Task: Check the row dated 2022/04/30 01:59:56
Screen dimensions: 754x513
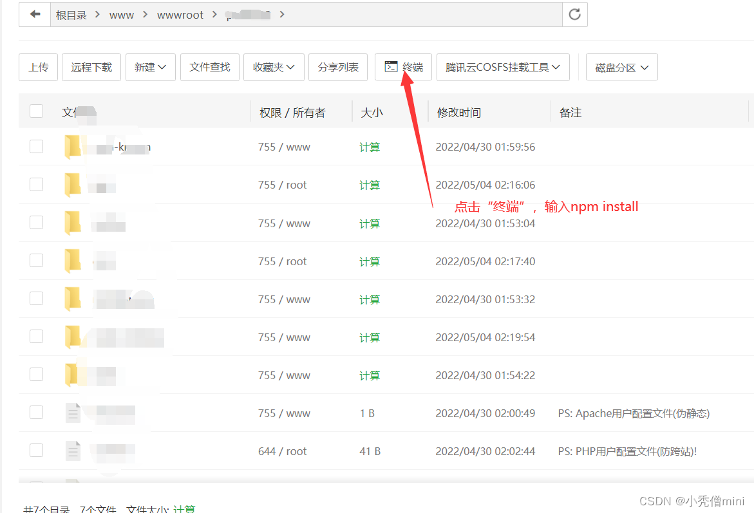Action: tap(37, 146)
